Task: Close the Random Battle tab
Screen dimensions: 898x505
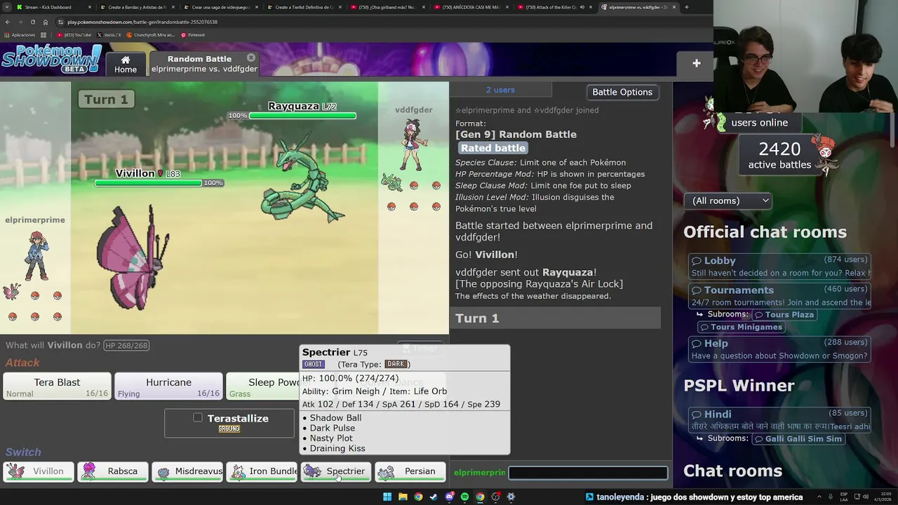Action: point(251,58)
